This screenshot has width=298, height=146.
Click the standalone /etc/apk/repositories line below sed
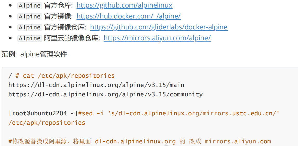pyautogui.click(x=47, y=123)
